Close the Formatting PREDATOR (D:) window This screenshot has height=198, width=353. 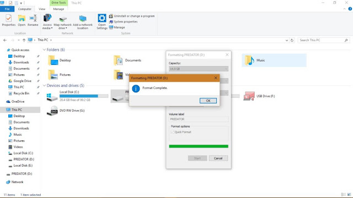point(227,55)
